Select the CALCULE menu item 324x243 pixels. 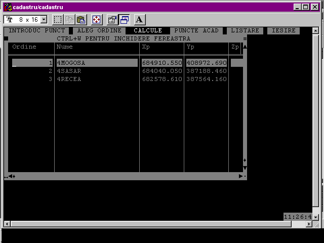pyautogui.click(x=148, y=31)
